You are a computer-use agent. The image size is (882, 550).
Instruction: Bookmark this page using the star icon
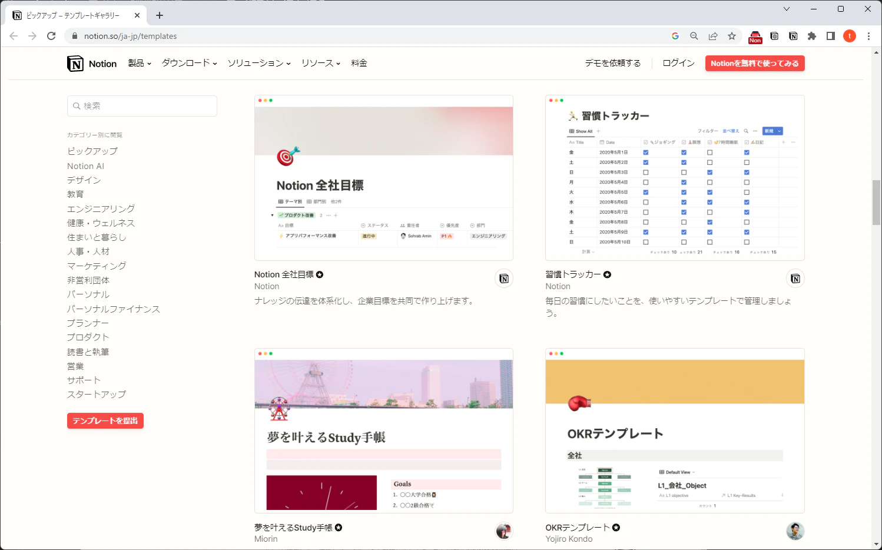(x=732, y=36)
